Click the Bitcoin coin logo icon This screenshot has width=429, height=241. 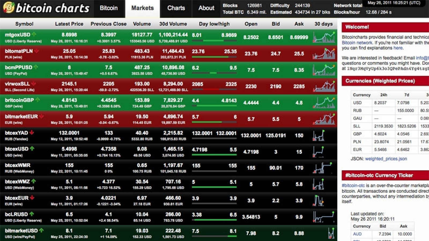pyautogui.click(x=8, y=8)
